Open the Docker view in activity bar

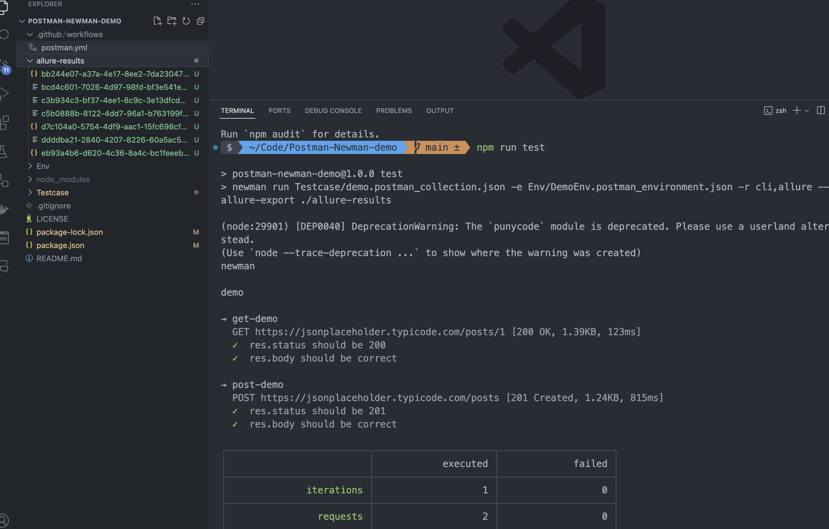click(4, 209)
